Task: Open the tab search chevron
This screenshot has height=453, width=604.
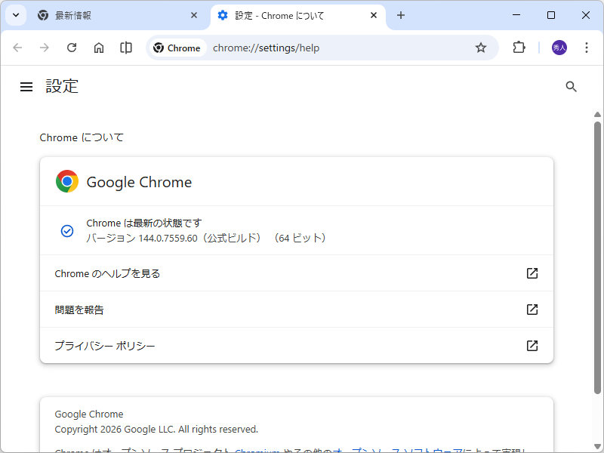Action: 15,15
